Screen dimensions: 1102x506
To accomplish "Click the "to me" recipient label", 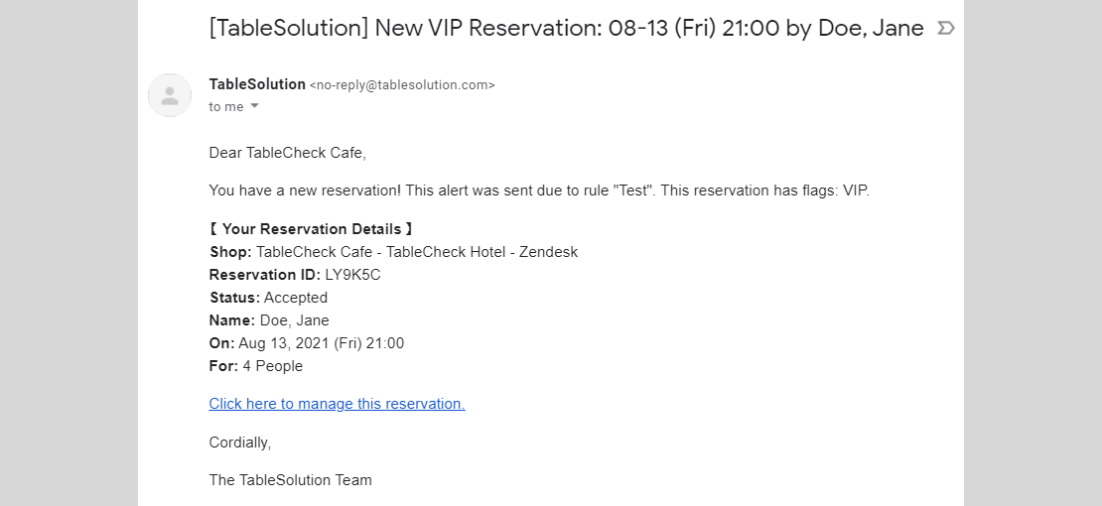I will 226,107.
